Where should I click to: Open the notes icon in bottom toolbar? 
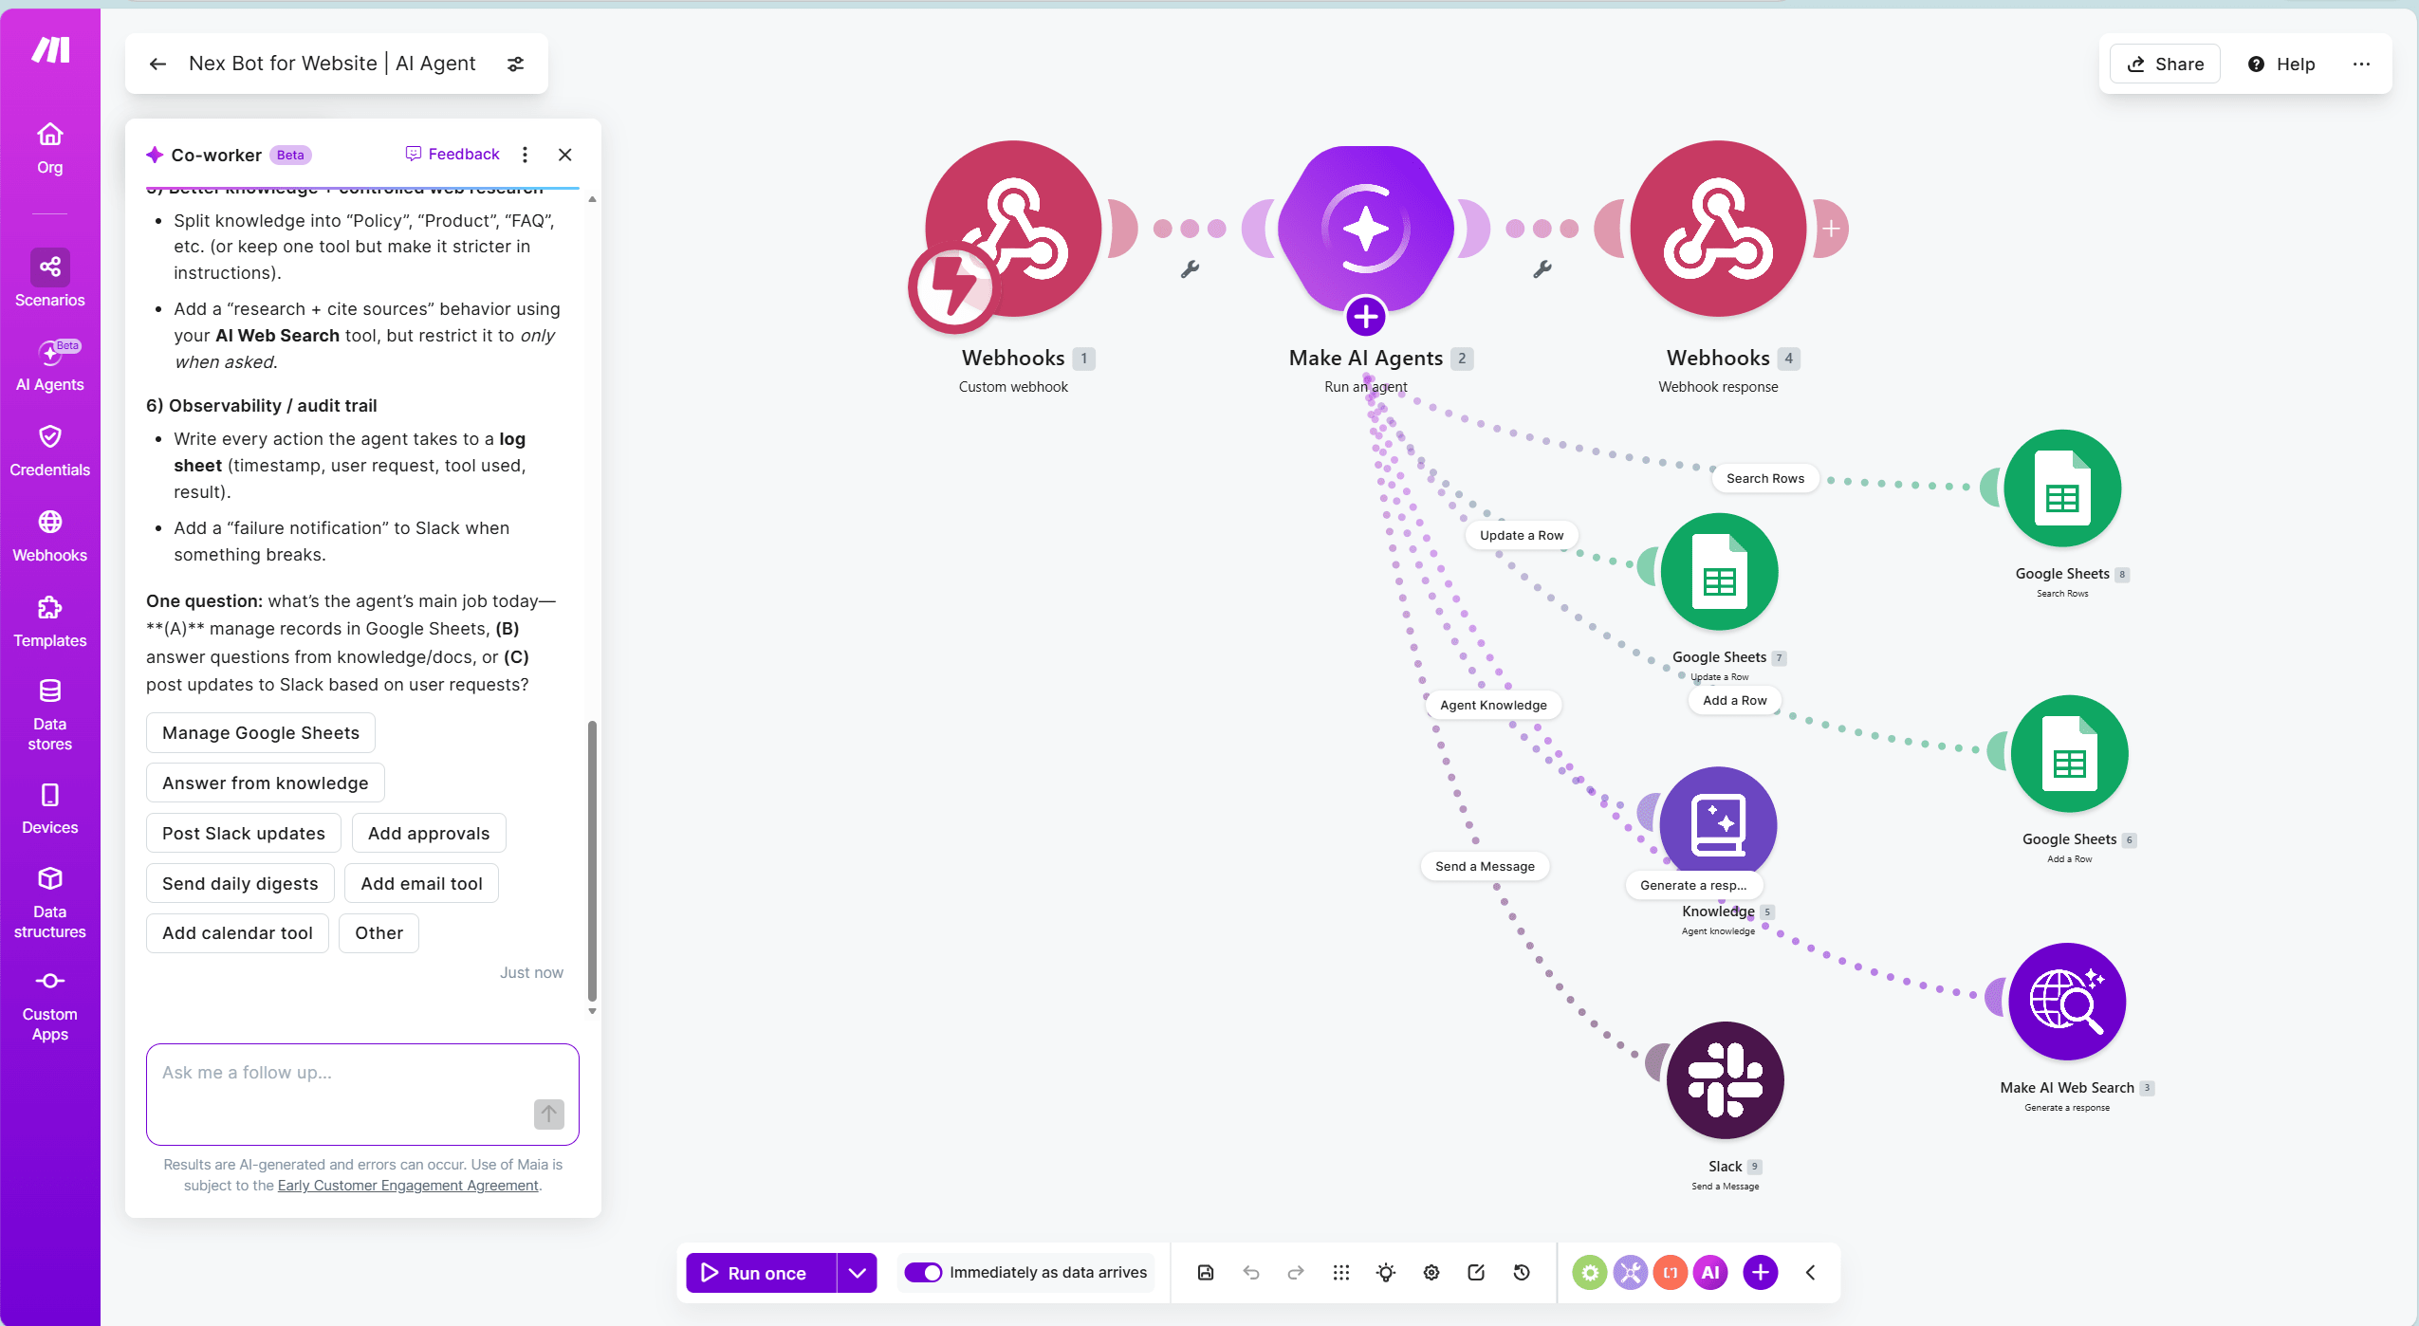click(x=1476, y=1273)
